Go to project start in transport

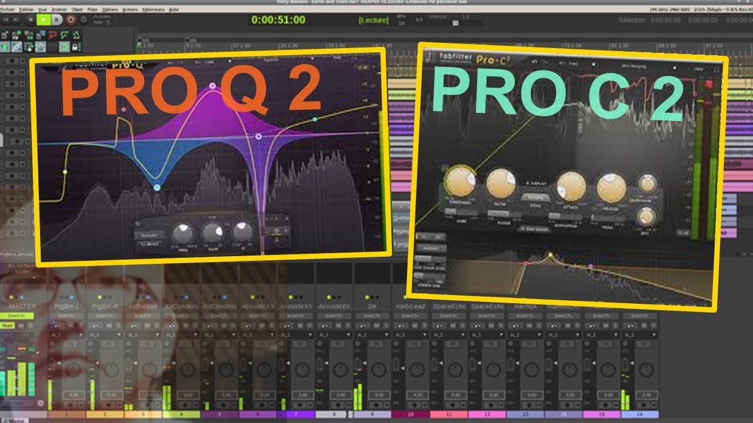click(6, 19)
